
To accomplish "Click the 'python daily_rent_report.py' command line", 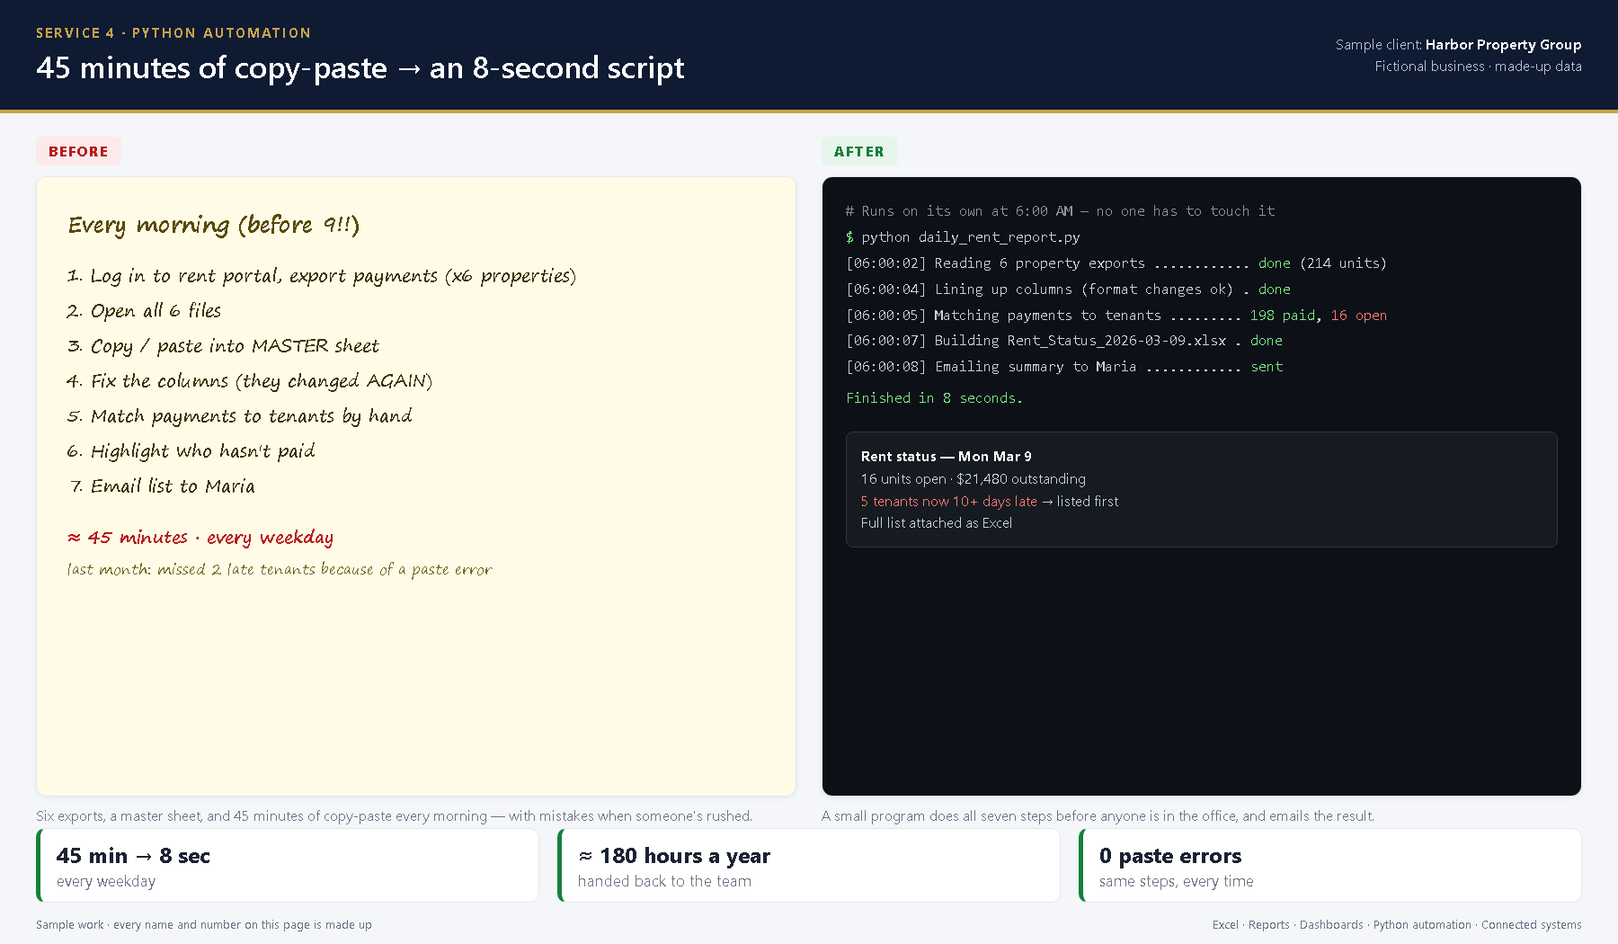I will pos(963,237).
